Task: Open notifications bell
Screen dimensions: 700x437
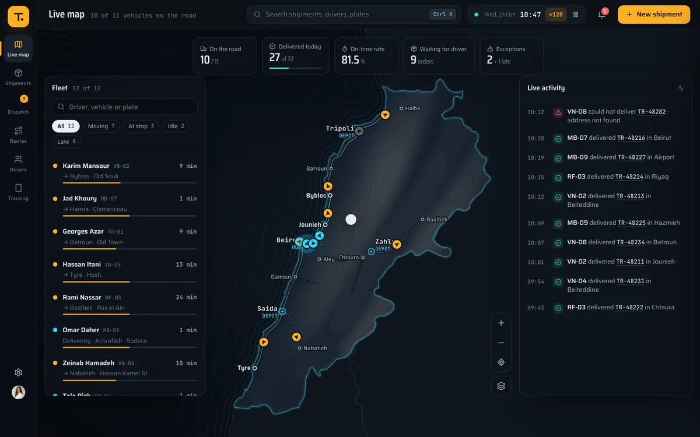Action: tap(602, 15)
